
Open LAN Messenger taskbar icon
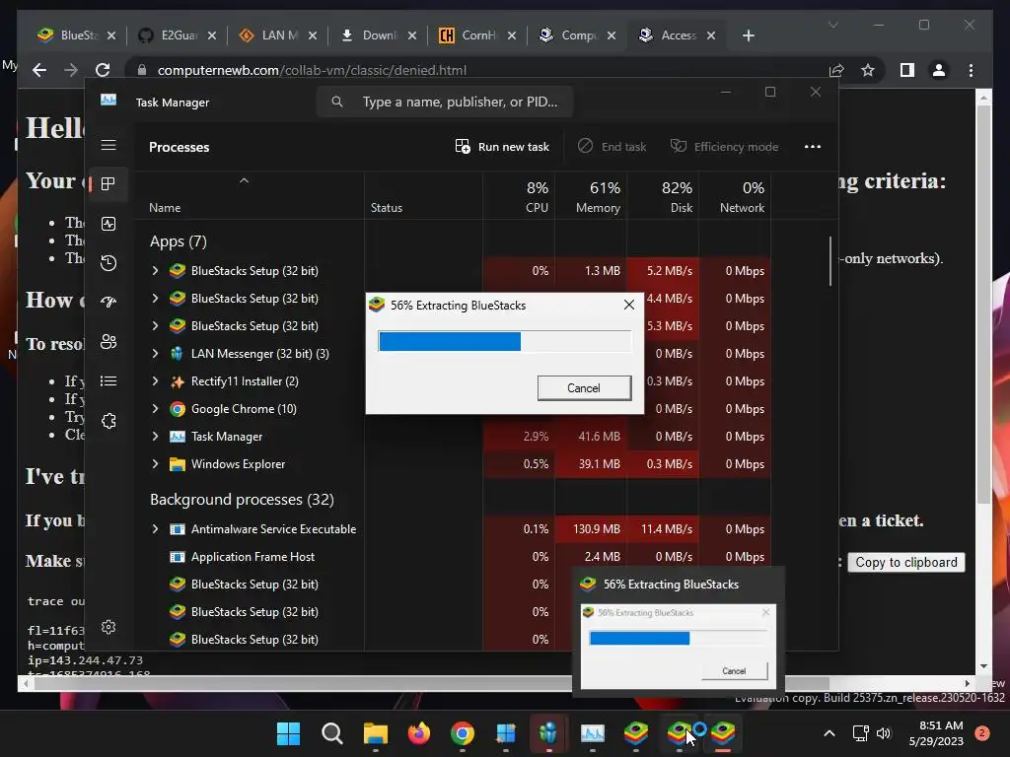pos(548,733)
